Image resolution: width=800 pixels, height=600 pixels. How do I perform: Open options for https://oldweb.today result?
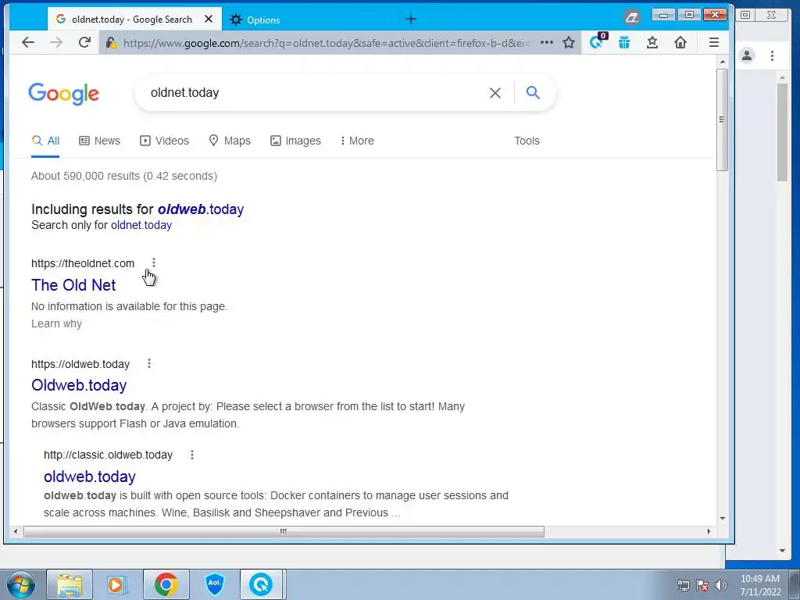point(149,363)
